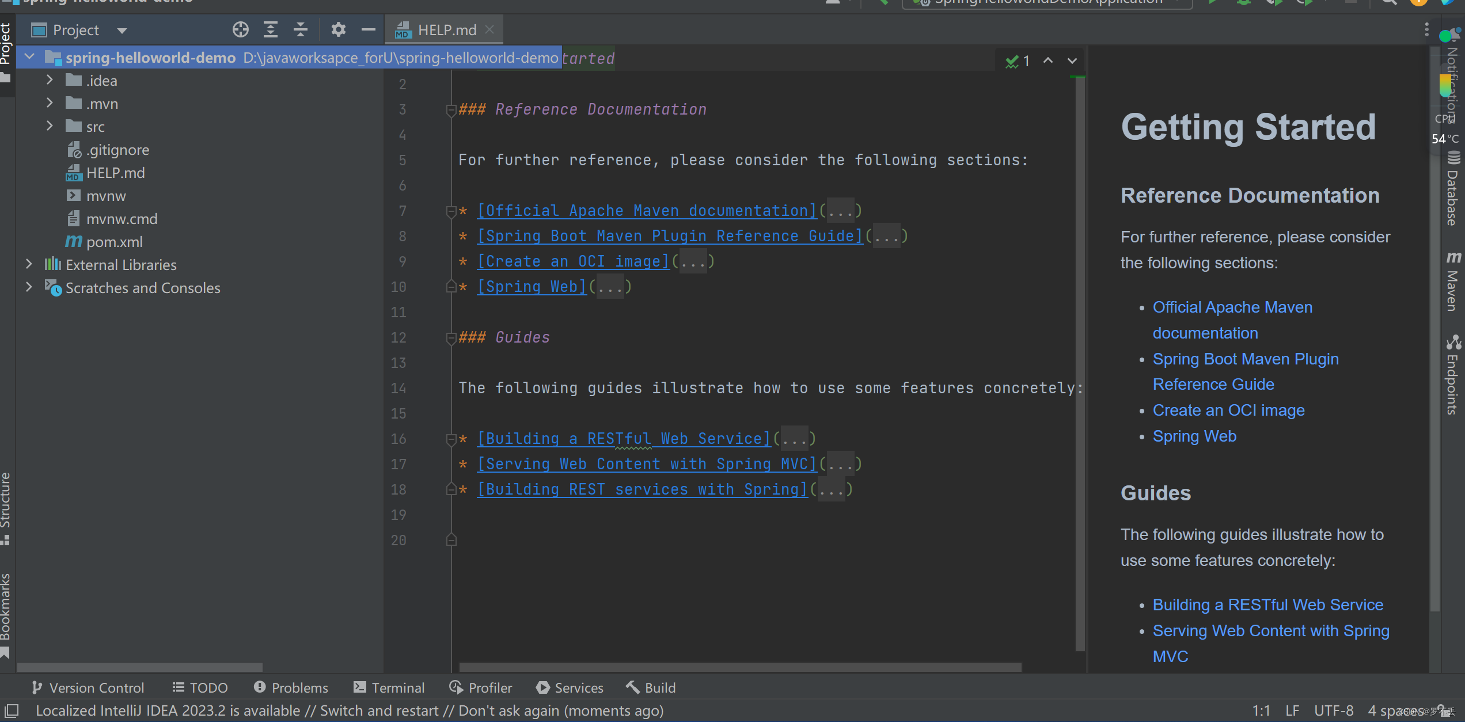Click the Create an OCI image preview link
Image resolution: width=1465 pixels, height=722 pixels.
tap(1228, 411)
